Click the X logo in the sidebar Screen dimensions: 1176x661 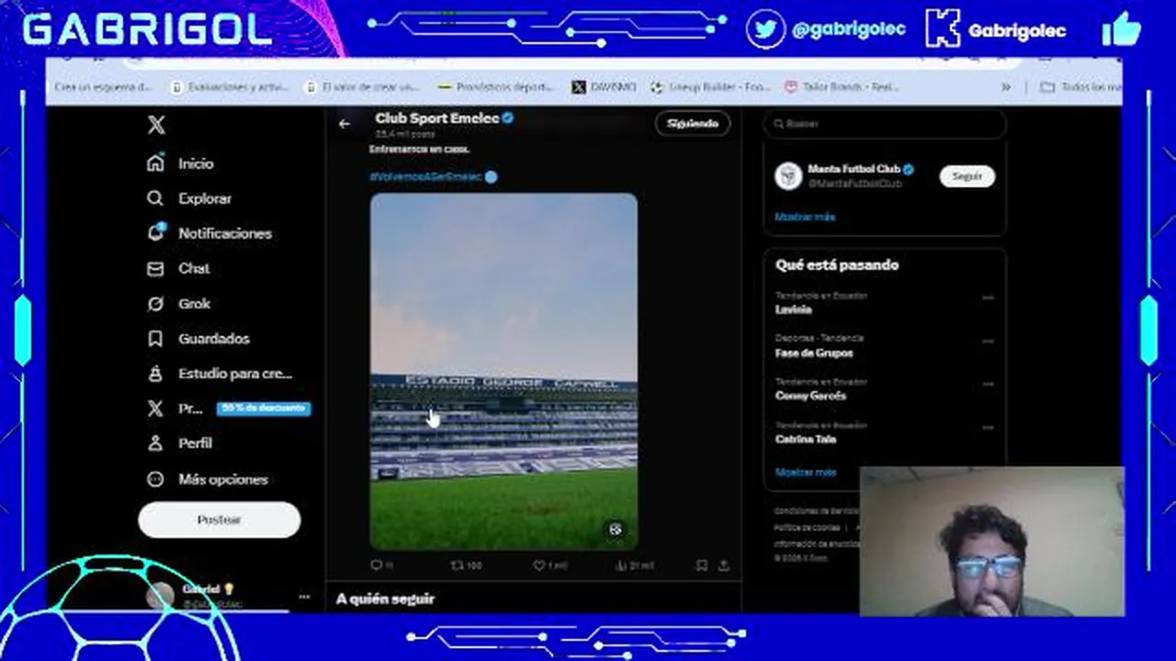click(156, 125)
